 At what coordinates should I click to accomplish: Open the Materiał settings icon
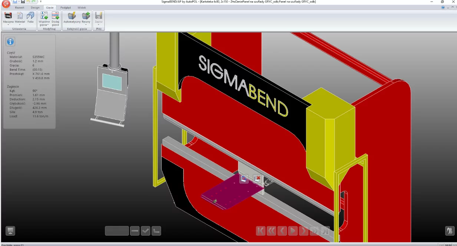(x=20, y=16)
